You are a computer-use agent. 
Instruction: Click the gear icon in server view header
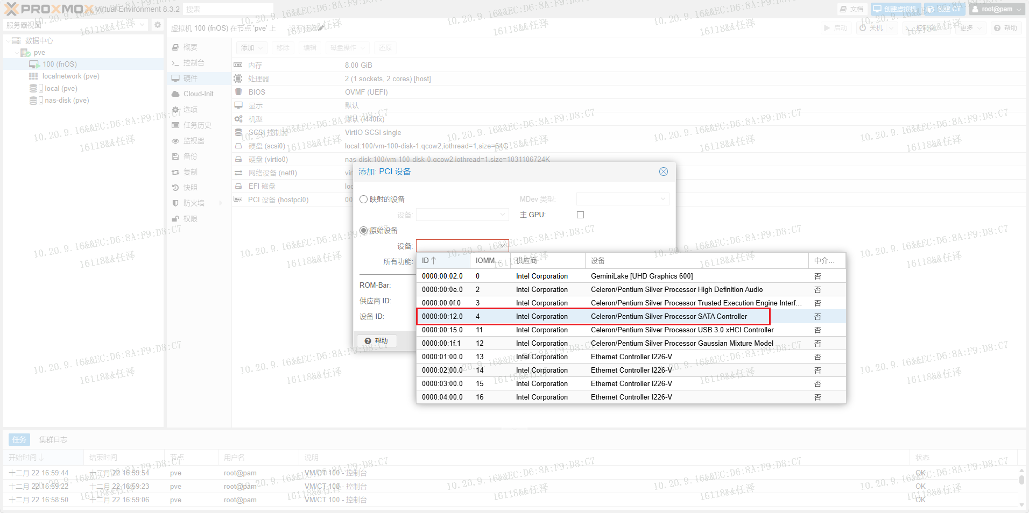pos(157,25)
